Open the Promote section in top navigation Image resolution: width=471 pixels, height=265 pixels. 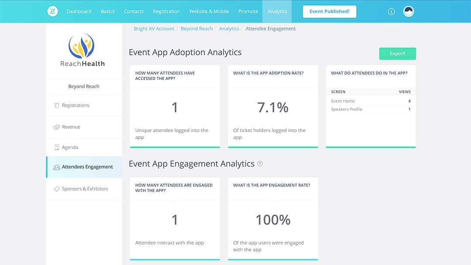[248, 11]
